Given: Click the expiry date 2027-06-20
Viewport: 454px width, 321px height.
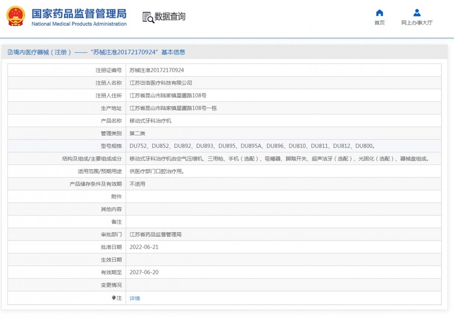Looking at the screenshot, I should click(144, 272).
